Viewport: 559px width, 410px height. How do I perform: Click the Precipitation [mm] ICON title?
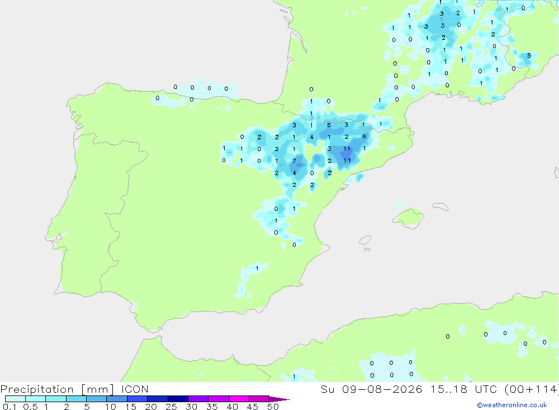[x=74, y=389]
